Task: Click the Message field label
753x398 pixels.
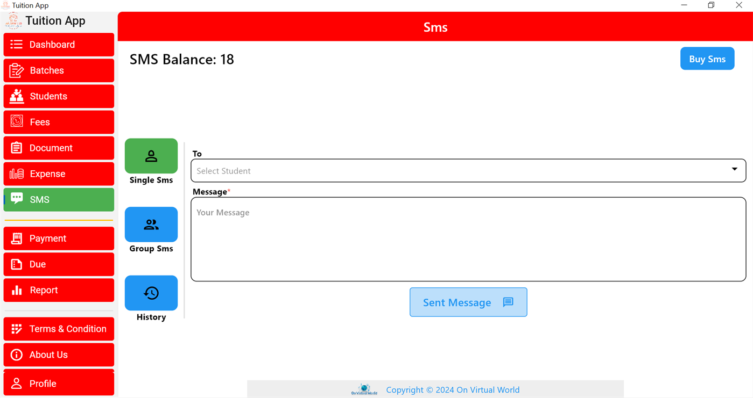Action: [x=210, y=192]
